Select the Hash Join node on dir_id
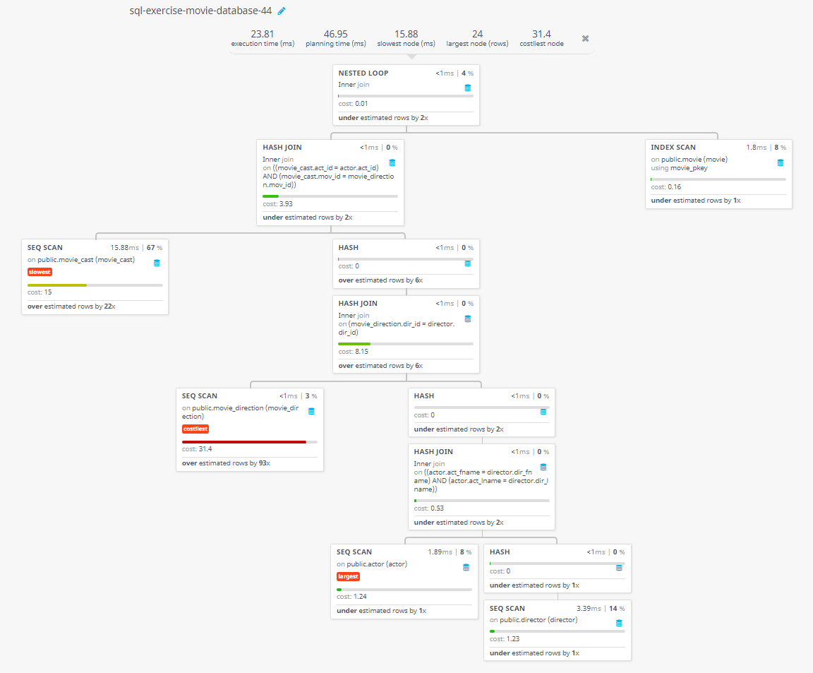The width and height of the screenshot is (813, 673). (x=406, y=334)
